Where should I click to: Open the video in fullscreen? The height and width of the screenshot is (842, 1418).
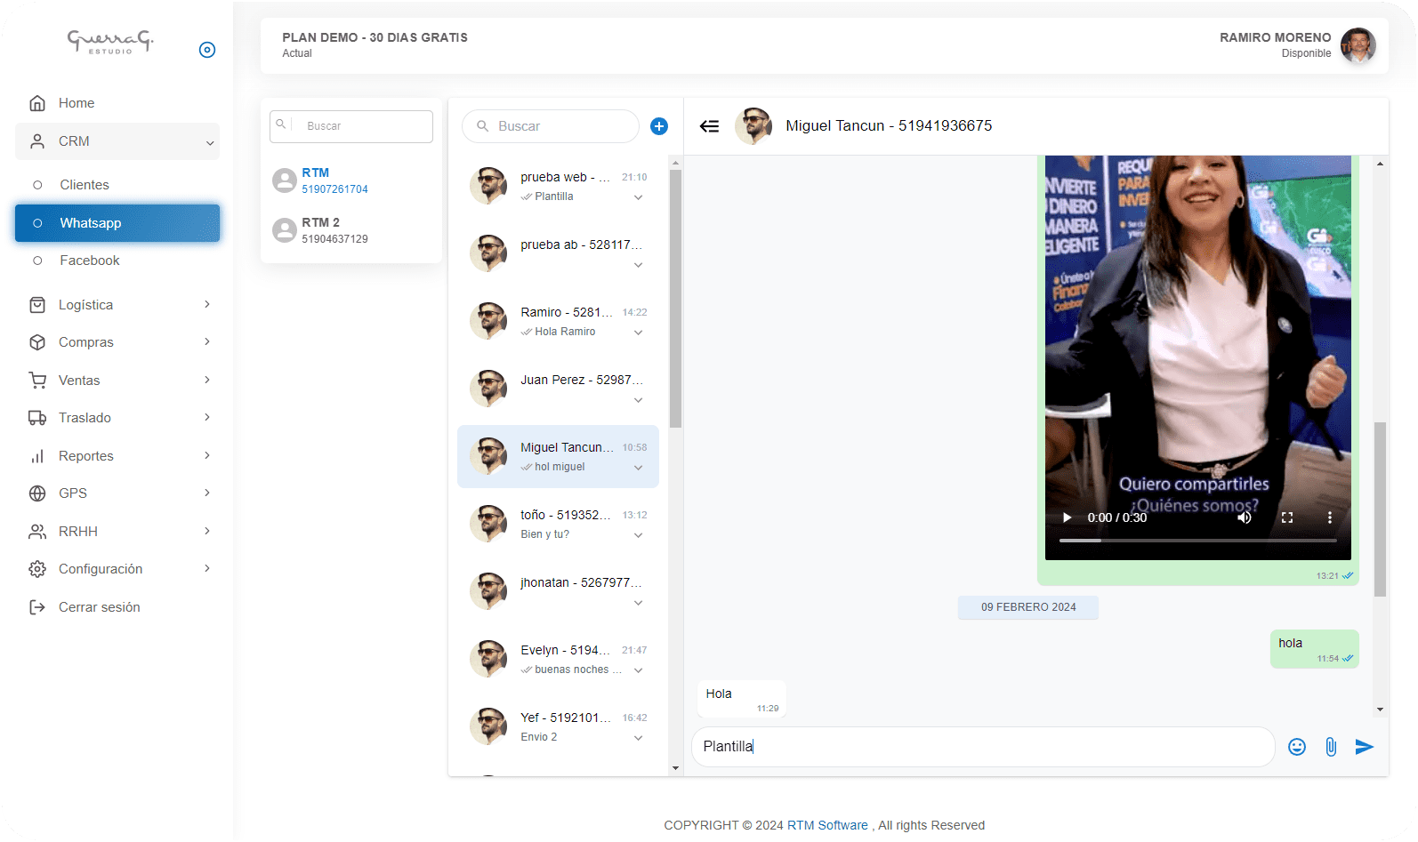[x=1287, y=517]
